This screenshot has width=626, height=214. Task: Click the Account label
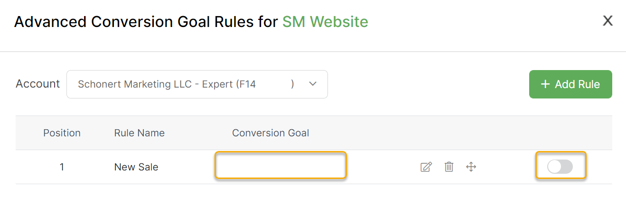(x=38, y=84)
